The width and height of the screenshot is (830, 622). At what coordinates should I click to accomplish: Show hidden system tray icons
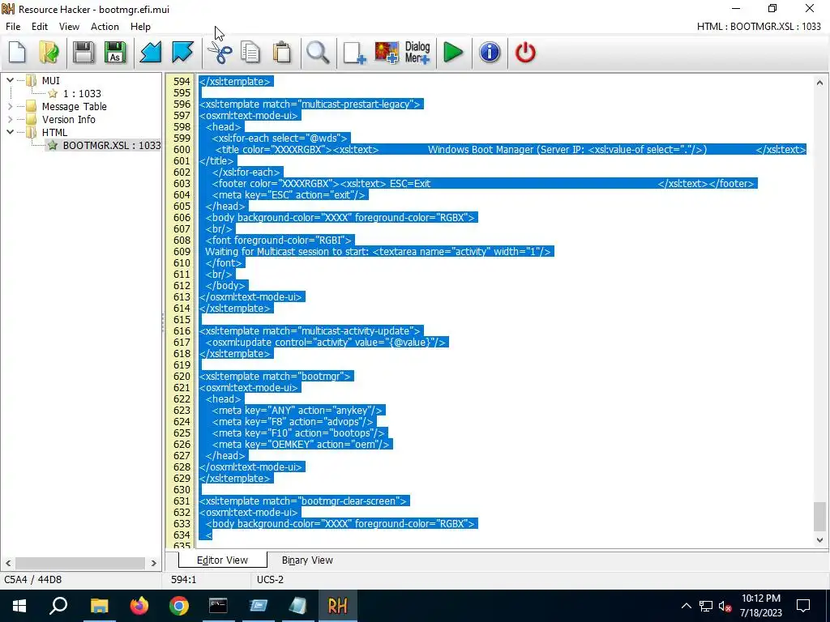[686, 606]
